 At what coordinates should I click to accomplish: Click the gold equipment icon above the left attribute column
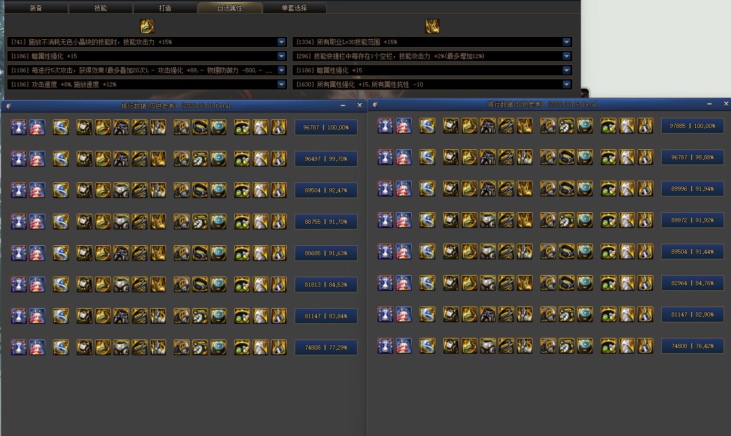[x=147, y=26]
